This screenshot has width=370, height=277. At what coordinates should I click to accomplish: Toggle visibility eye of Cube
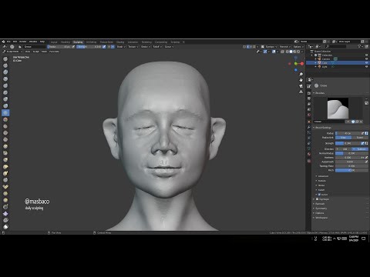[366, 62]
